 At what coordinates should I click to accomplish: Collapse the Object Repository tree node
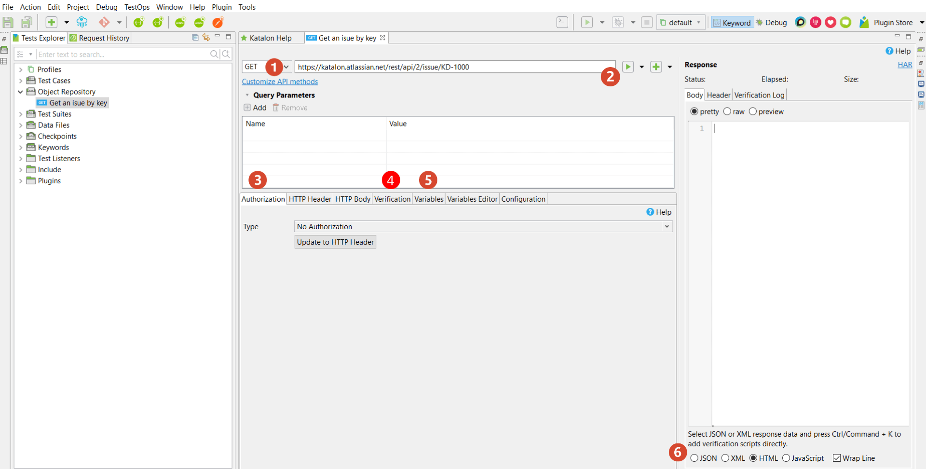21,92
